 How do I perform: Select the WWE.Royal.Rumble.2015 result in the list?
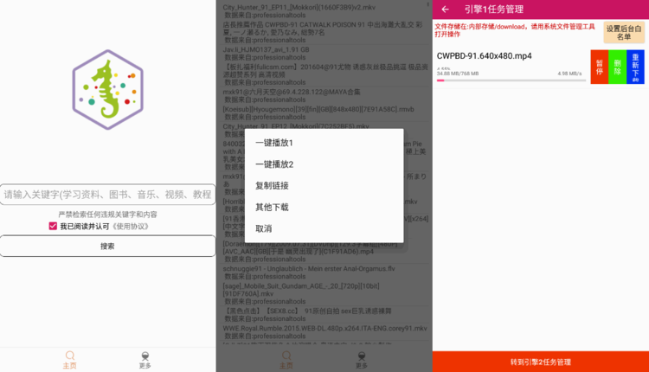pyautogui.click(x=324, y=329)
